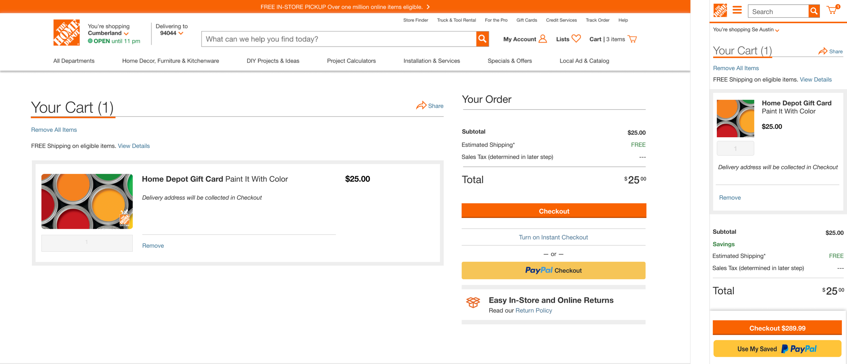Click the PayPal Checkout button
The width and height of the screenshot is (847, 364).
click(x=553, y=270)
